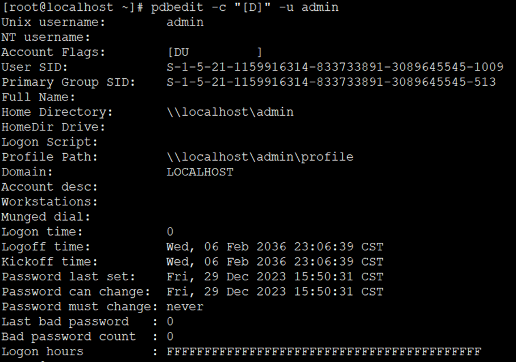Click the Primary Group SID ending 513
This screenshot has height=362, width=516.
[331, 82]
